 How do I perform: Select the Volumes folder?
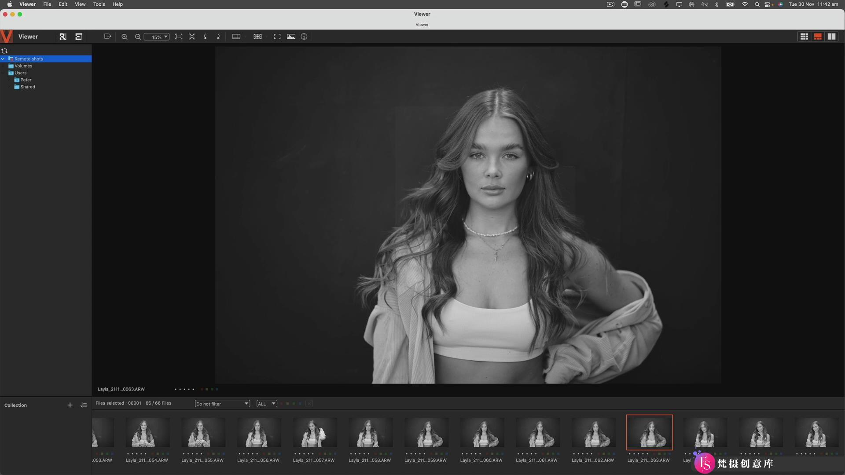23,66
